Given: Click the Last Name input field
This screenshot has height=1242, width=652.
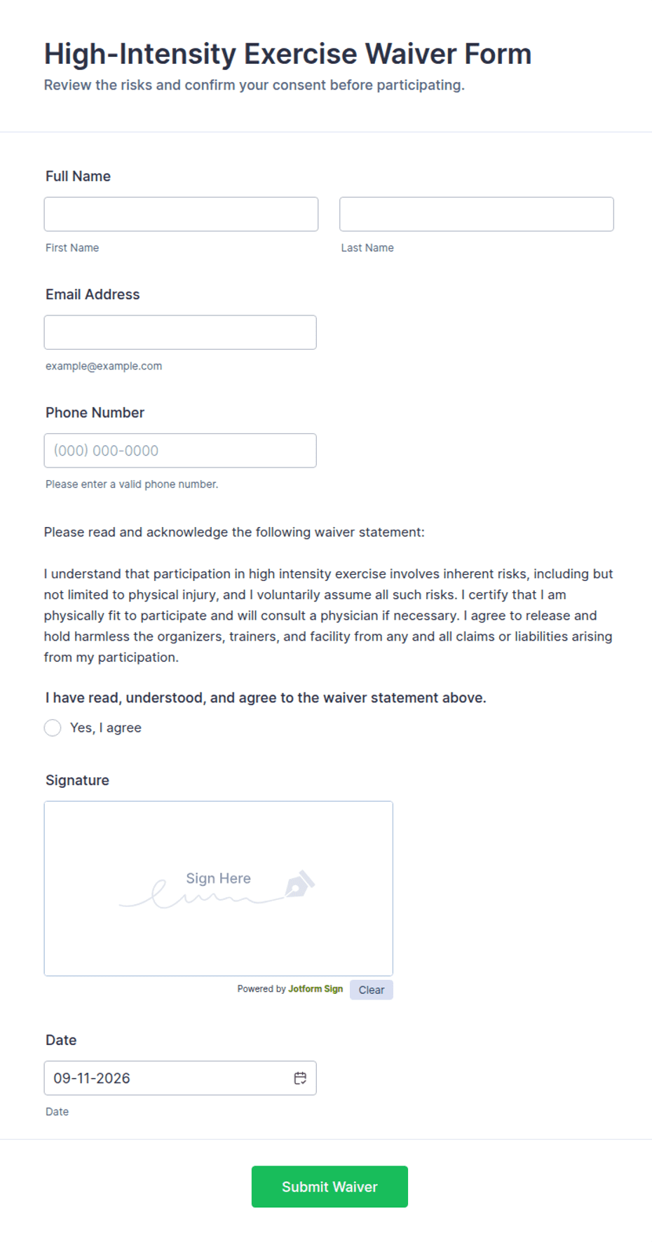Looking at the screenshot, I should [477, 214].
